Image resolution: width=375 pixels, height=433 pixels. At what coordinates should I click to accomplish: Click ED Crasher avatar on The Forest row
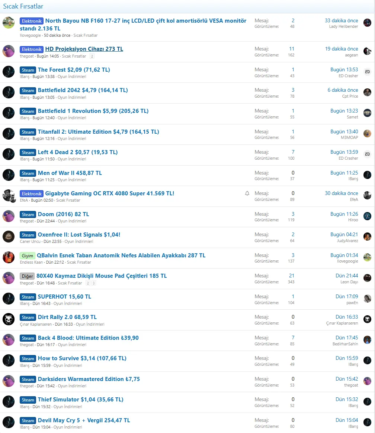[x=367, y=72]
